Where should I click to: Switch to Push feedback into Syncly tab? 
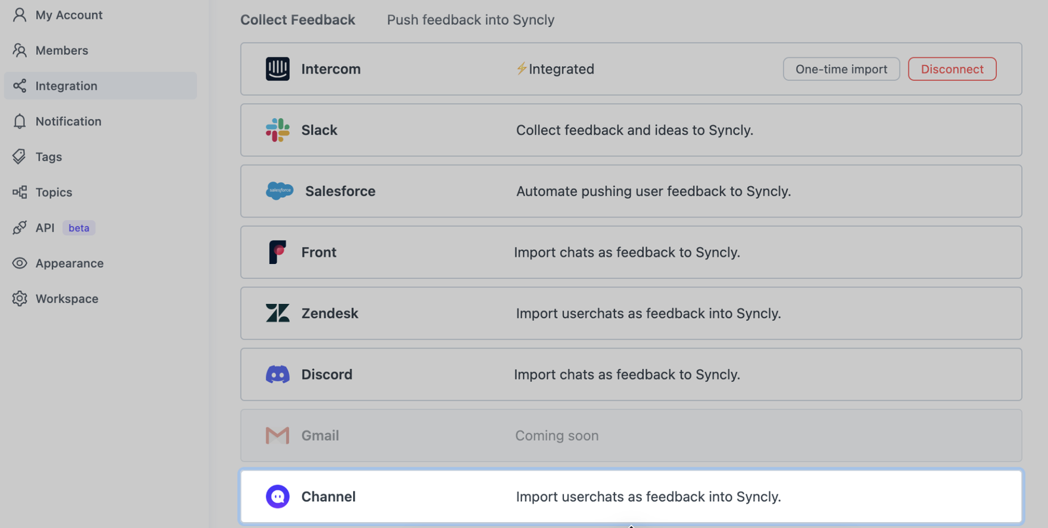point(470,20)
